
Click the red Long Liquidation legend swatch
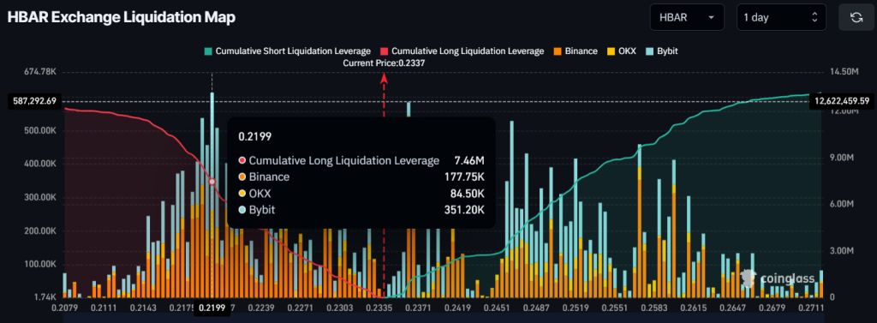385,51
